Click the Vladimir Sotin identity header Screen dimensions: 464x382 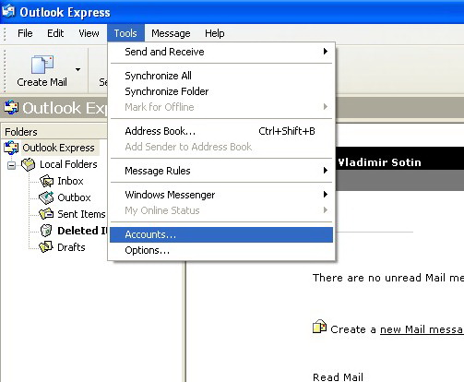click(379, 162)
